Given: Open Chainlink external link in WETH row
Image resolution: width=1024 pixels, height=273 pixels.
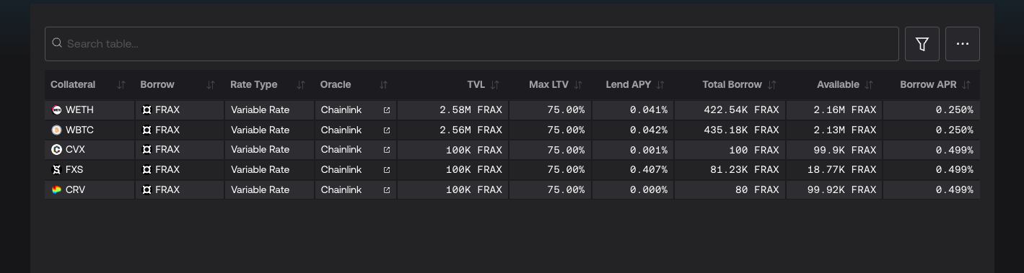Looking at the screenshot, I should pos(387,110).
